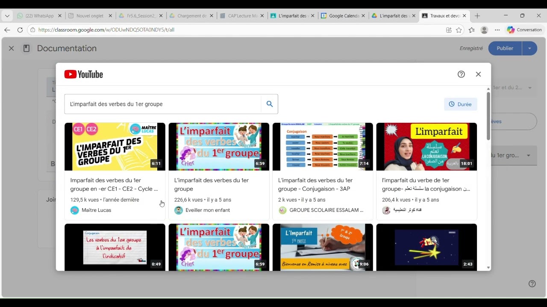Open the 9:06 L'Imparfait 1ère partie video
This screenshot has width=547, height=307.
323,247
